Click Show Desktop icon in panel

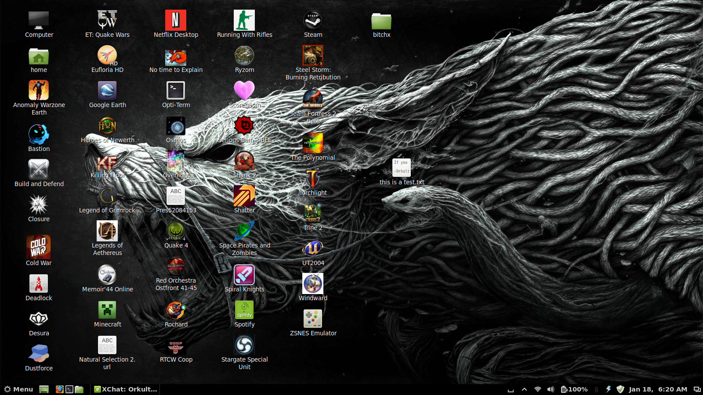pyautogui.click(x=44, y=389)
